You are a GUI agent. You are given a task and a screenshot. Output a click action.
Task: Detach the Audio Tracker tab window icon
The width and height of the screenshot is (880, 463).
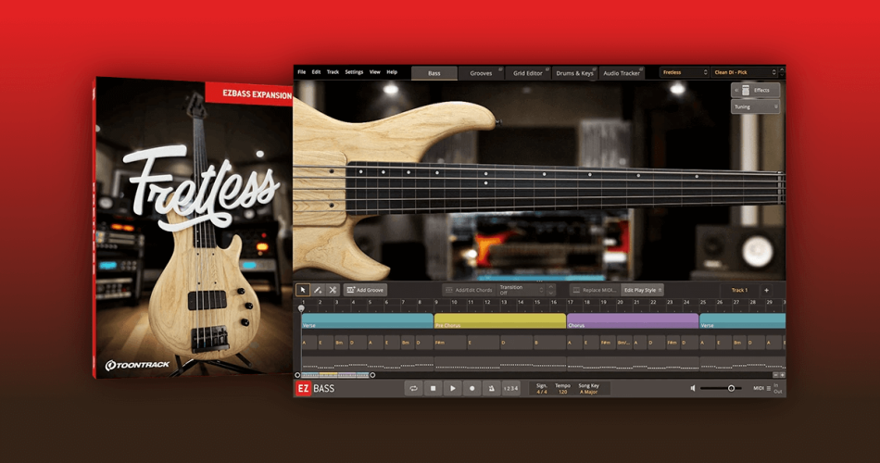click(x=642, y=69)
